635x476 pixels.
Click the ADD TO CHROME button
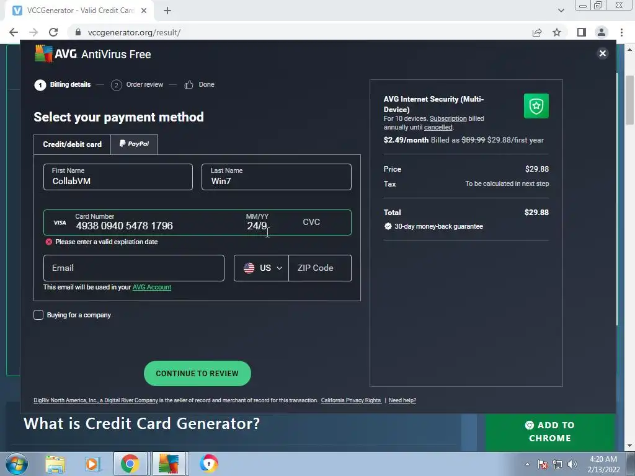(x=550, y=431)
